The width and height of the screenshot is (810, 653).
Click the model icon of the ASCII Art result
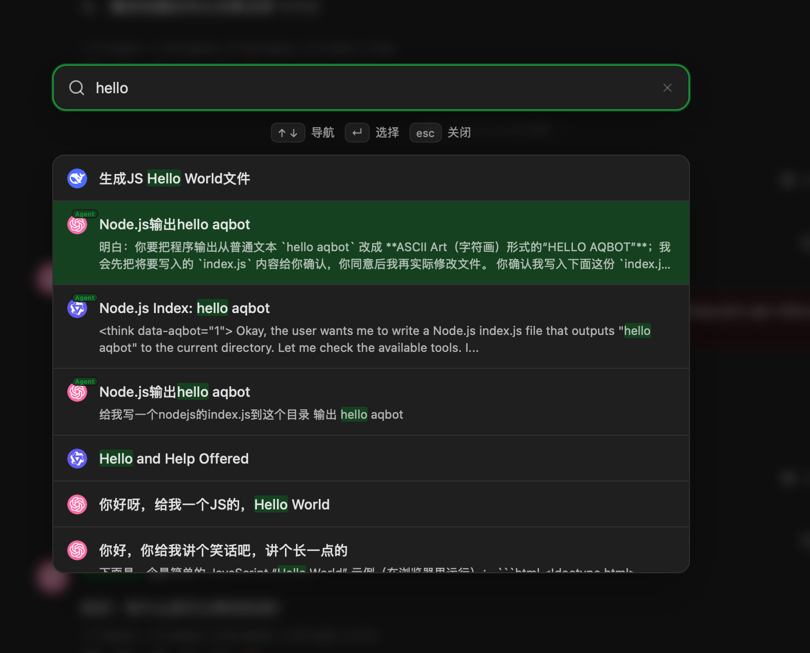(77, 225)
